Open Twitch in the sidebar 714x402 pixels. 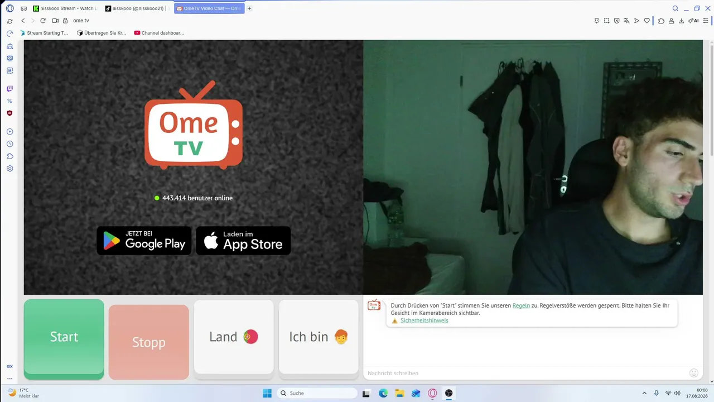click(9, 89)
